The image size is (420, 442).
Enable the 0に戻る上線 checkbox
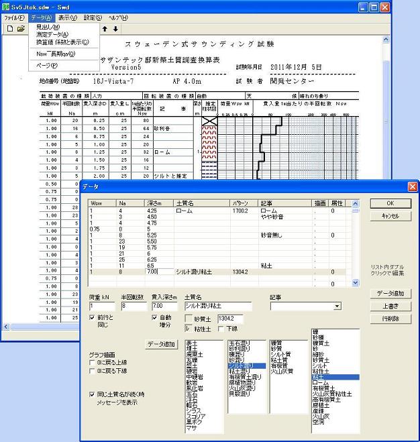click(x=92, y=362)
